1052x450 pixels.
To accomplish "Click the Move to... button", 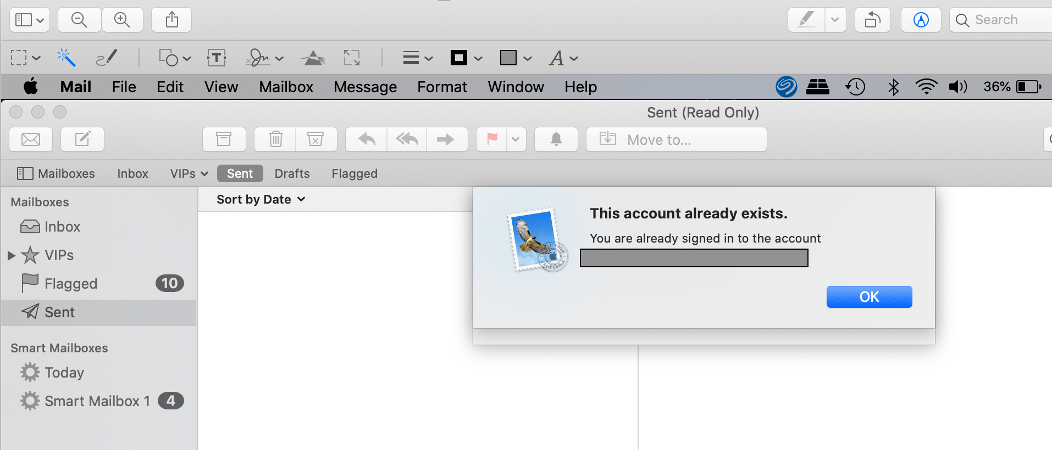I will (x=677, y=139).
